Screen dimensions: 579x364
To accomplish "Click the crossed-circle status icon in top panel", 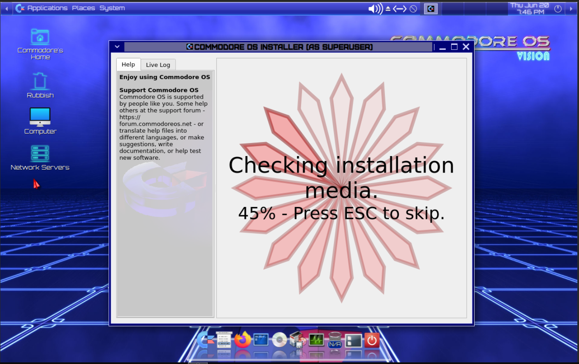I will click(413, 9).
